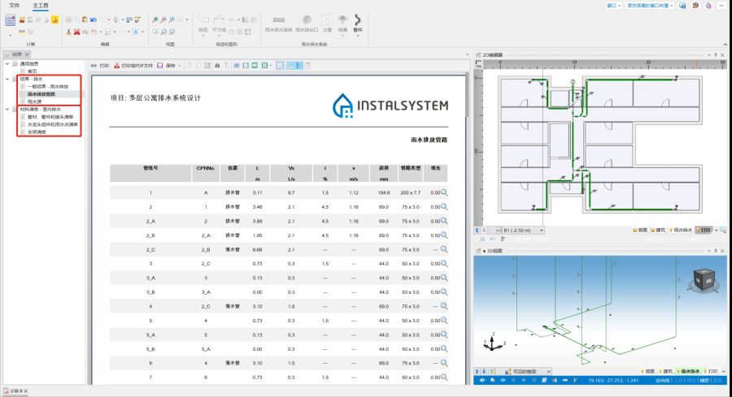Open the 文件 menu

[x=14, y=5]
